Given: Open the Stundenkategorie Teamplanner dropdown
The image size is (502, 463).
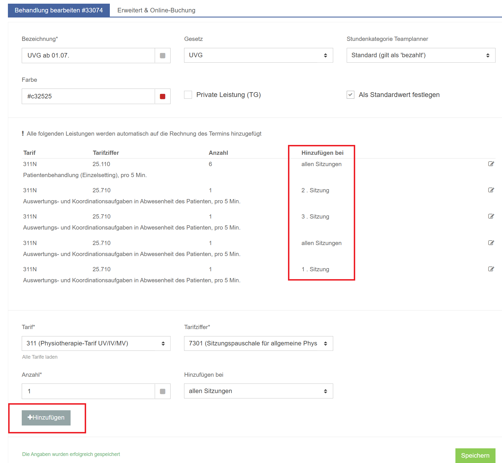Looking at the screenshot, I should pos(421,55).
